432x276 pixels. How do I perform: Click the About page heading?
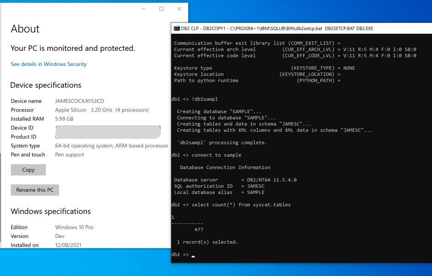25,29
